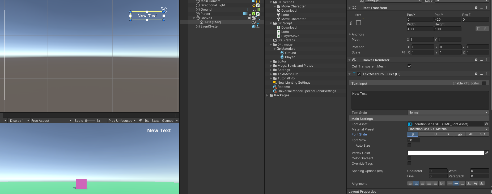The width and height of the screenshot is (492, 194).
Task: Click TextMeshPro T icon on Text (TMP) row
Action: [258, 22]
